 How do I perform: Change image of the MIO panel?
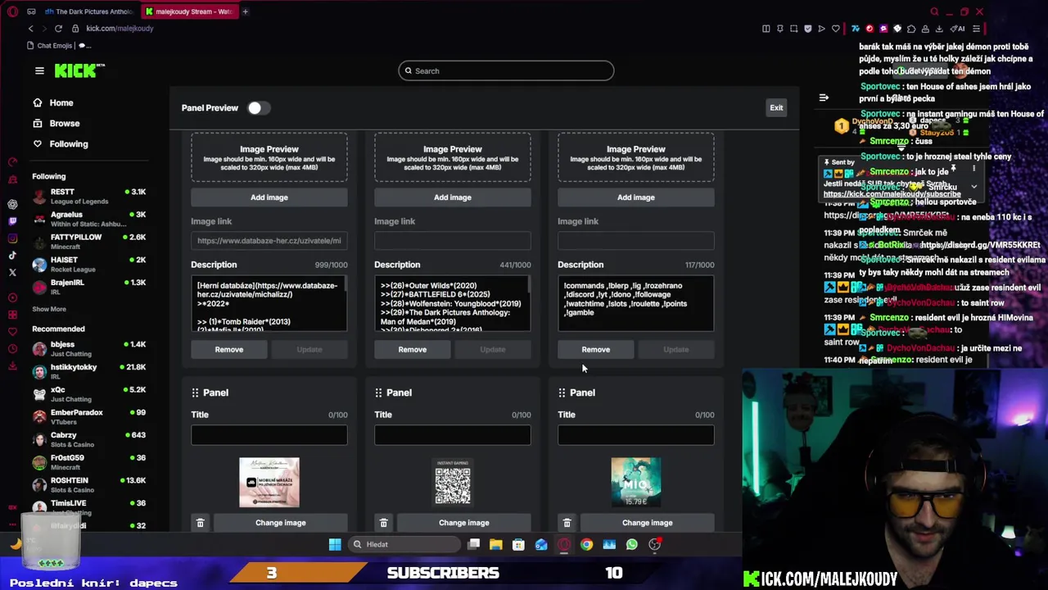click(648, 523)
